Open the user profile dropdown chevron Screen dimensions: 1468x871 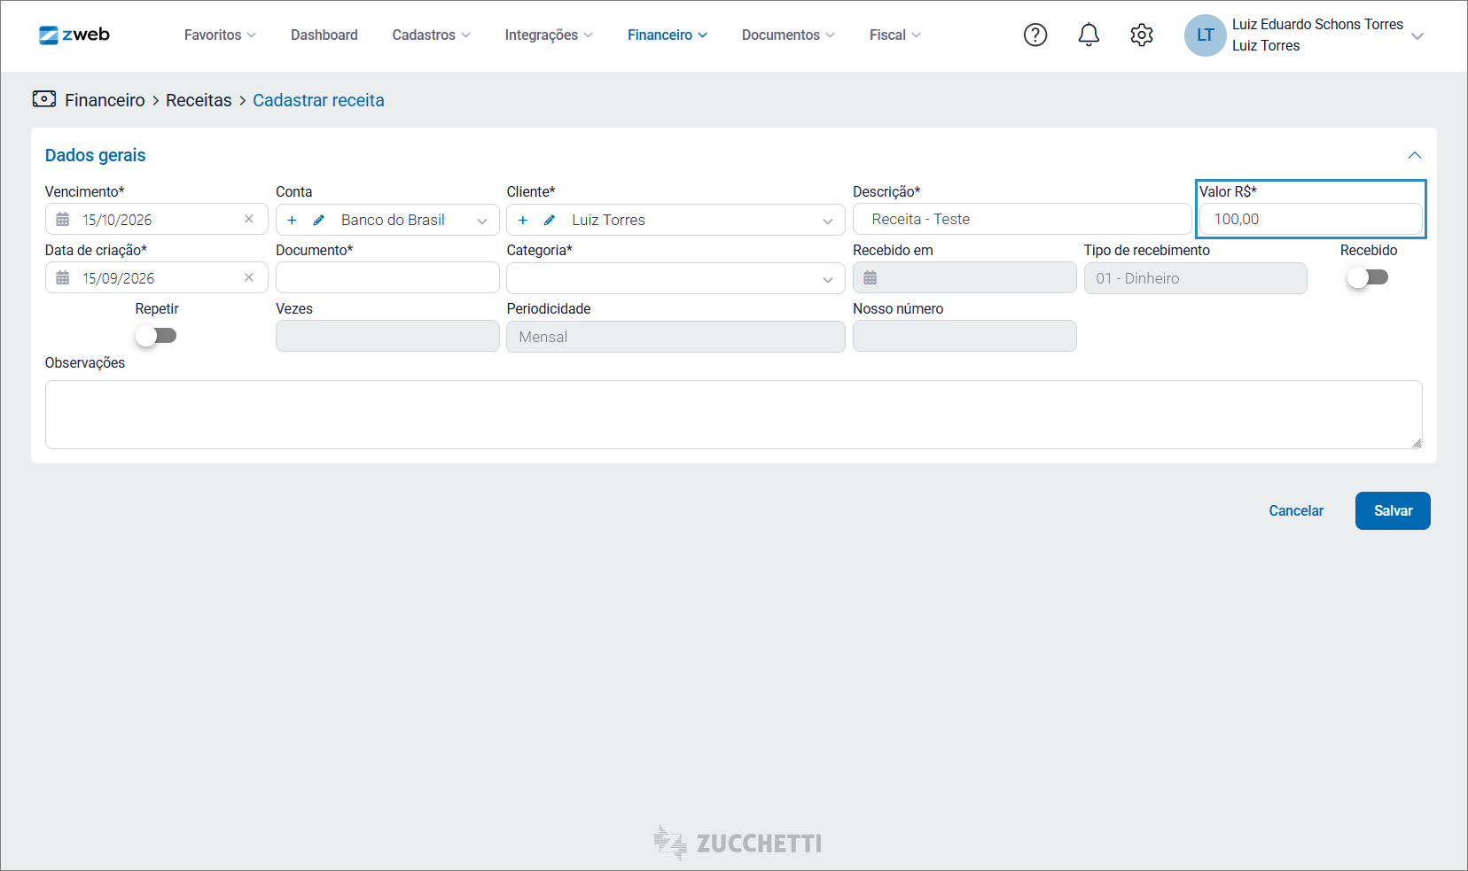pos(1417,36)
